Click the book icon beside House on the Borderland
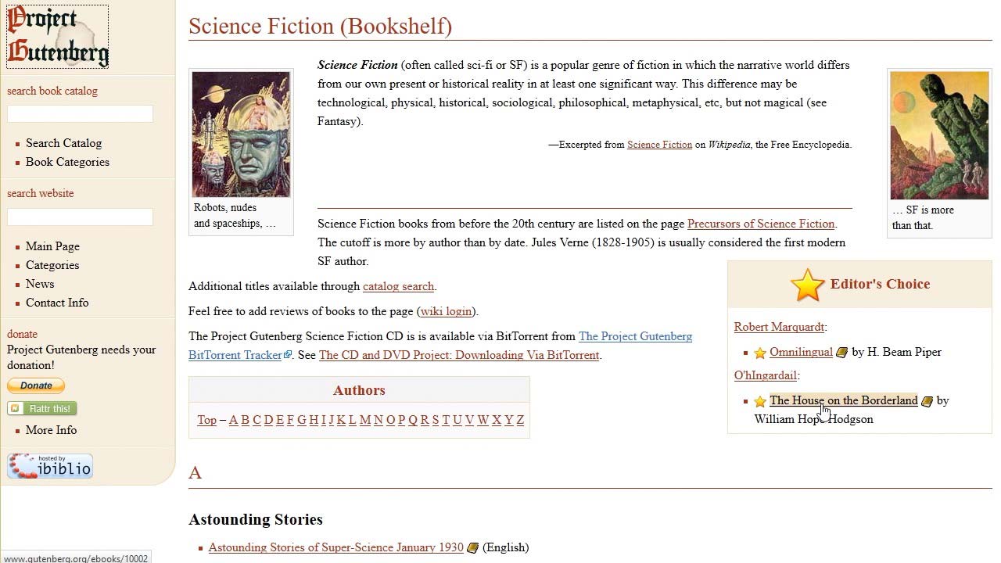 tap(927, 401)
